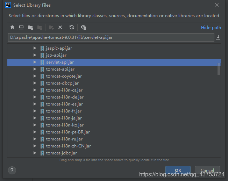The width and height of the screenshot is (228, 181).
Task: Click jar icon beside jaspic-api.jar
Action: click(x=42, y=48)
